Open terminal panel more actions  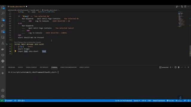click(182, 67)
